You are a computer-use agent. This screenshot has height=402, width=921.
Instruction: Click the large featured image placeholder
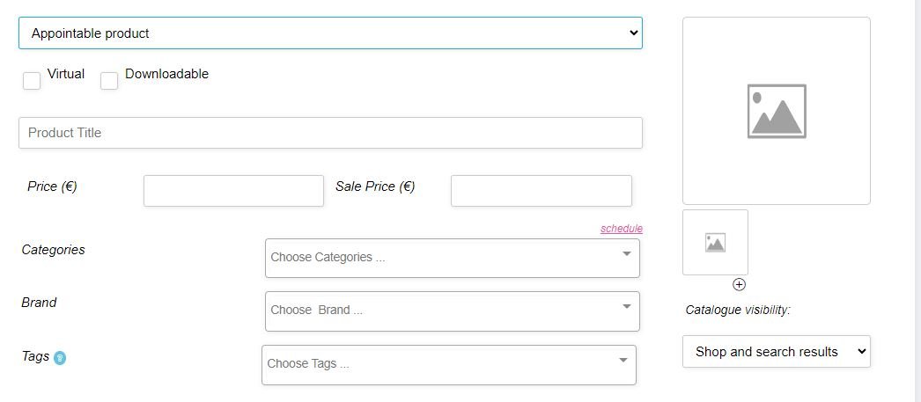777,111
